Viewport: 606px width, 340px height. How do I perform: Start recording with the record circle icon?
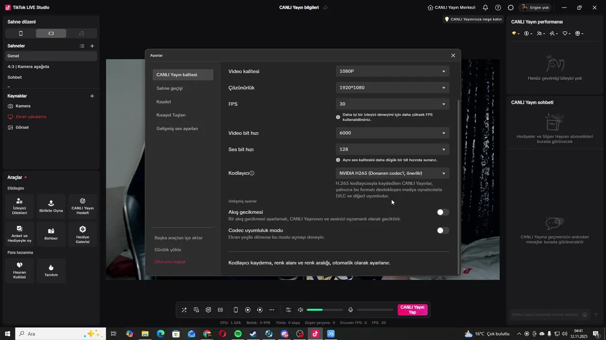(x=248, y=310)
